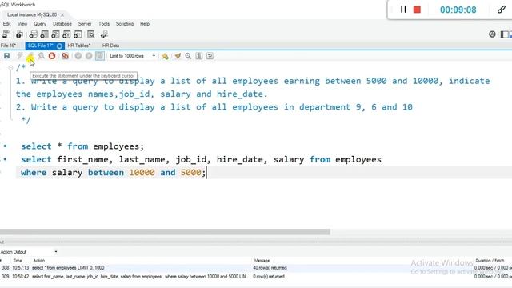
Task: Click explain execution plan magnifier icon
Action: 41,56
